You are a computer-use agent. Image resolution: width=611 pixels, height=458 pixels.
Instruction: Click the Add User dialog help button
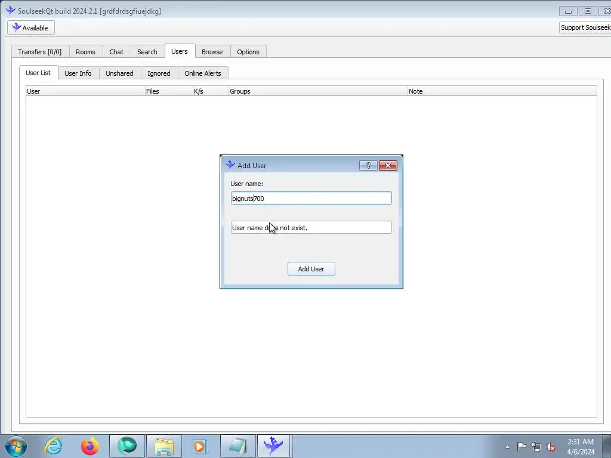pyautogui.click(x=368, y=166)
